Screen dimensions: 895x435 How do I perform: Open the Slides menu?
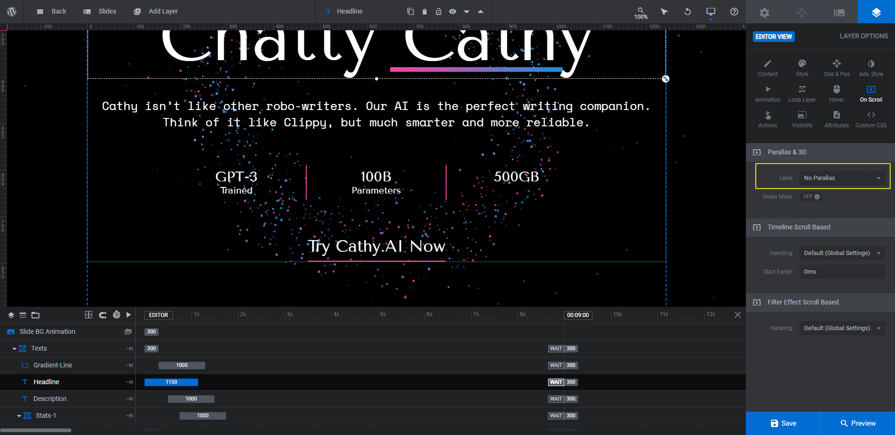[100, 11]
